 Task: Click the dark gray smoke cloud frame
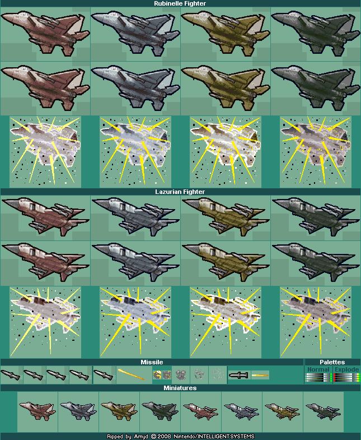[x=181, y=374]
